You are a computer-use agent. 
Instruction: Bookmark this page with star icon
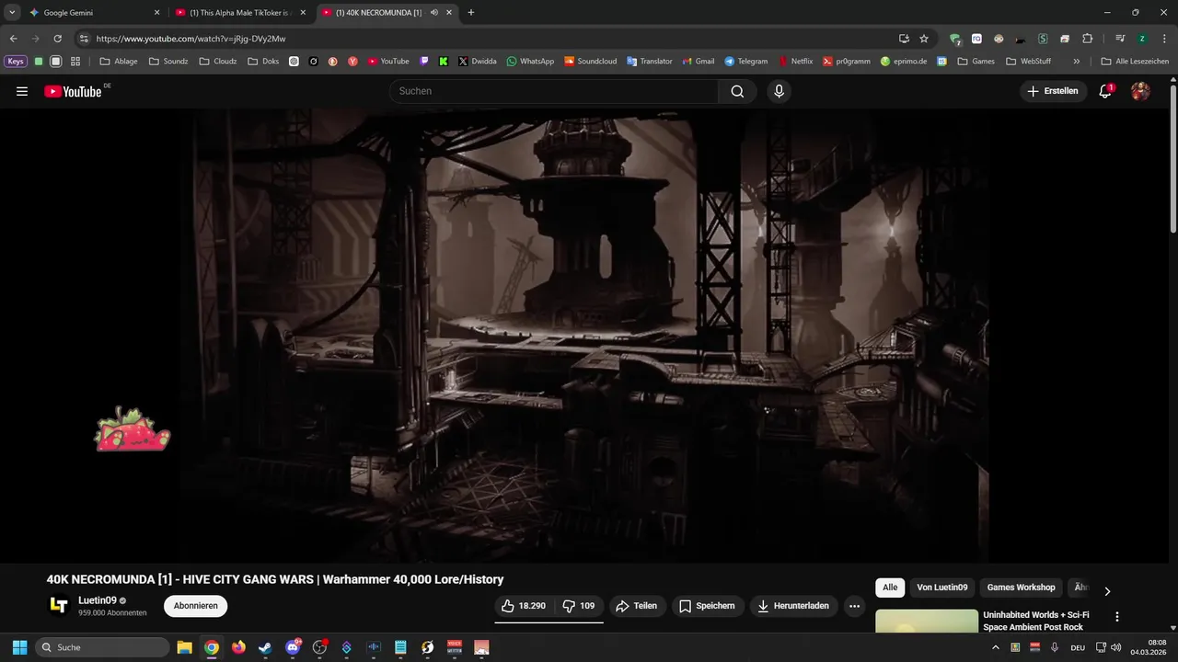click(924, 39)
